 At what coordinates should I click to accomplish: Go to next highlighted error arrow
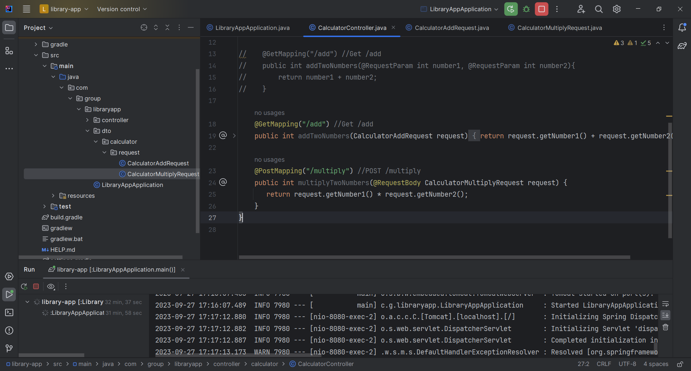tap(667, 43)
